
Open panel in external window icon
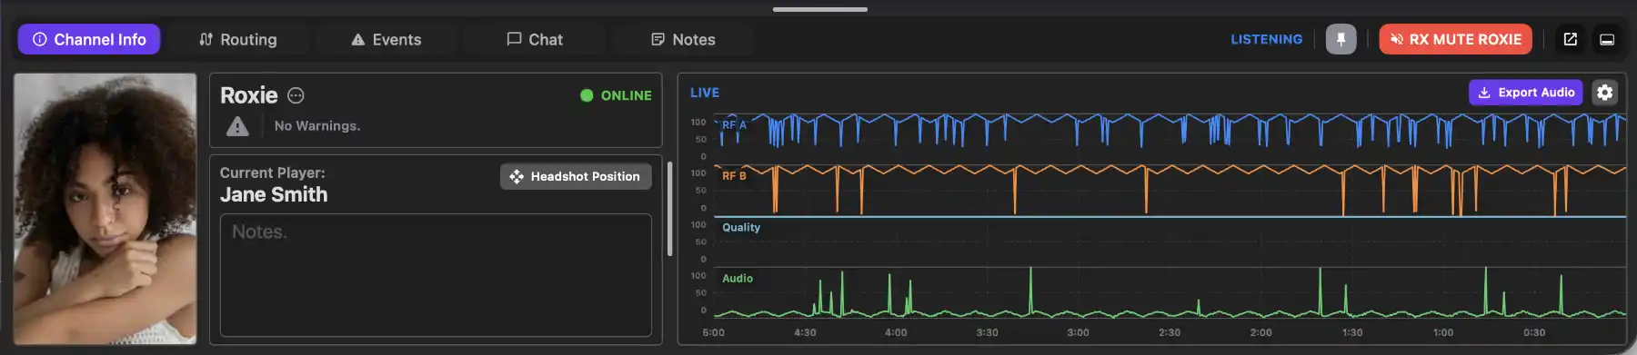click(x=1571, y=39)
